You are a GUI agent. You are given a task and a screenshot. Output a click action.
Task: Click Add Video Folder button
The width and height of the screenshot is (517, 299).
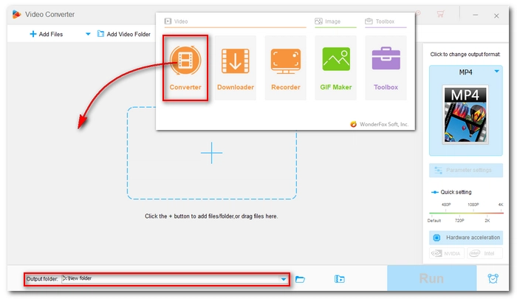click(123, 34)
